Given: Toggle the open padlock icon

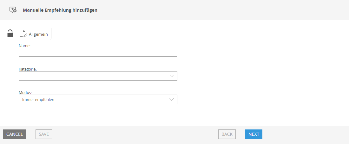Looking at the screenshot, I should pyautogui.click(x=10, y=33).
